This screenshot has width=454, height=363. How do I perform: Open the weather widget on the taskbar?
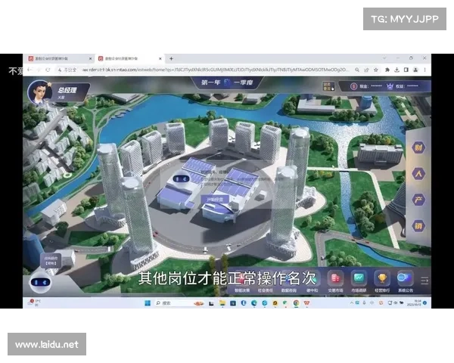click(x=34, y=302)
